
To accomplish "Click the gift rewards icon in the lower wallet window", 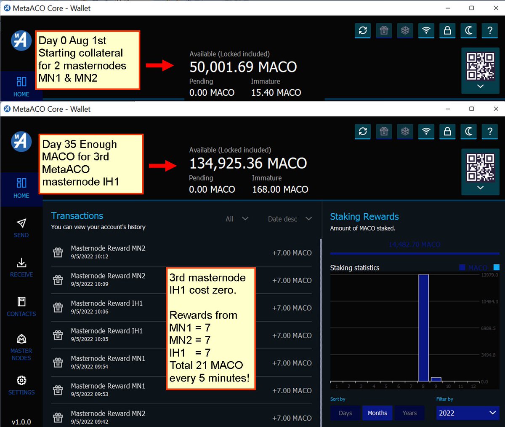I will [384, 132].
